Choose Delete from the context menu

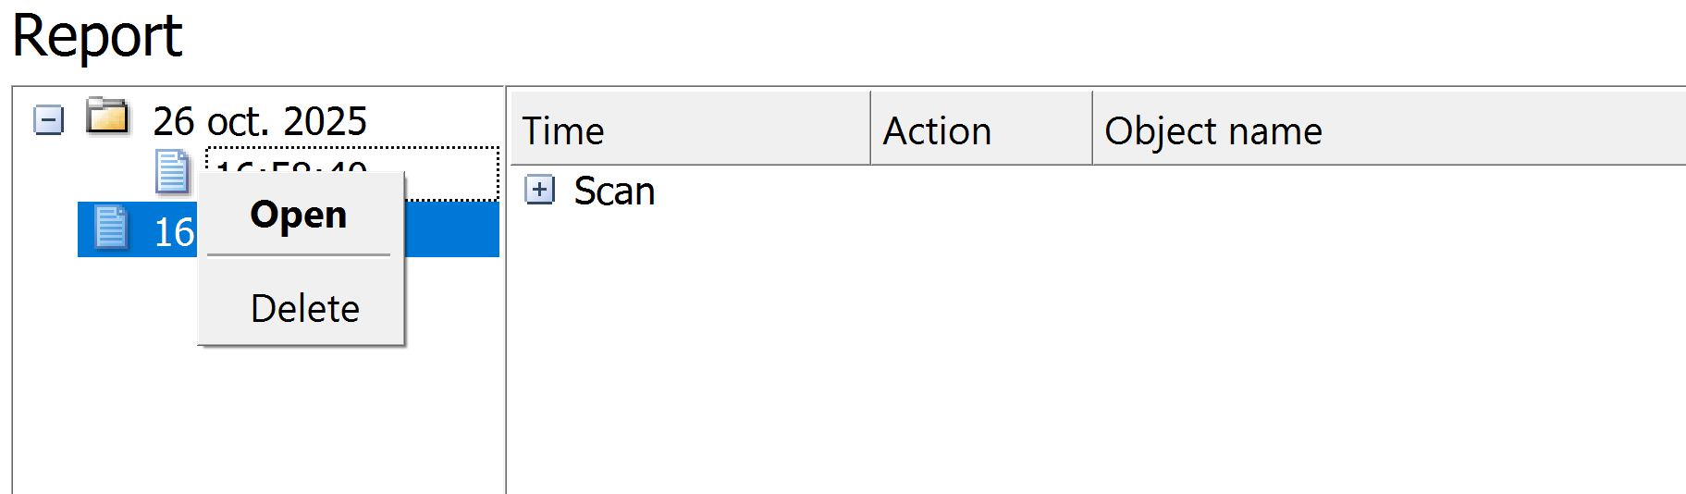pos(304,308)
